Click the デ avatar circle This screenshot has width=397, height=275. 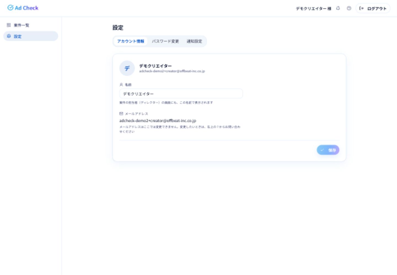coord(127,68)
